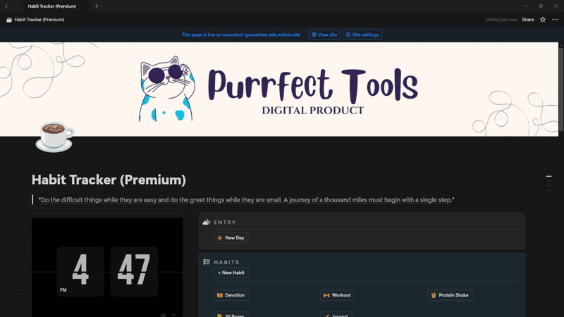Click the HABITS heading text
The height and width of the screenshot is (317, 564).
[x=226, y=262]
